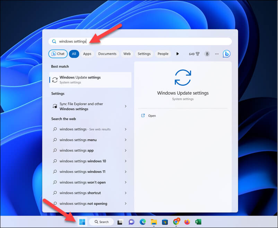The height and width of the screenshot is (228, 278).
Task: Select 'windows settings menu' suggestion
Action: point(90,140)
